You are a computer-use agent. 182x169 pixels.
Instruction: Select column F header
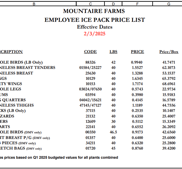(137, 4)
